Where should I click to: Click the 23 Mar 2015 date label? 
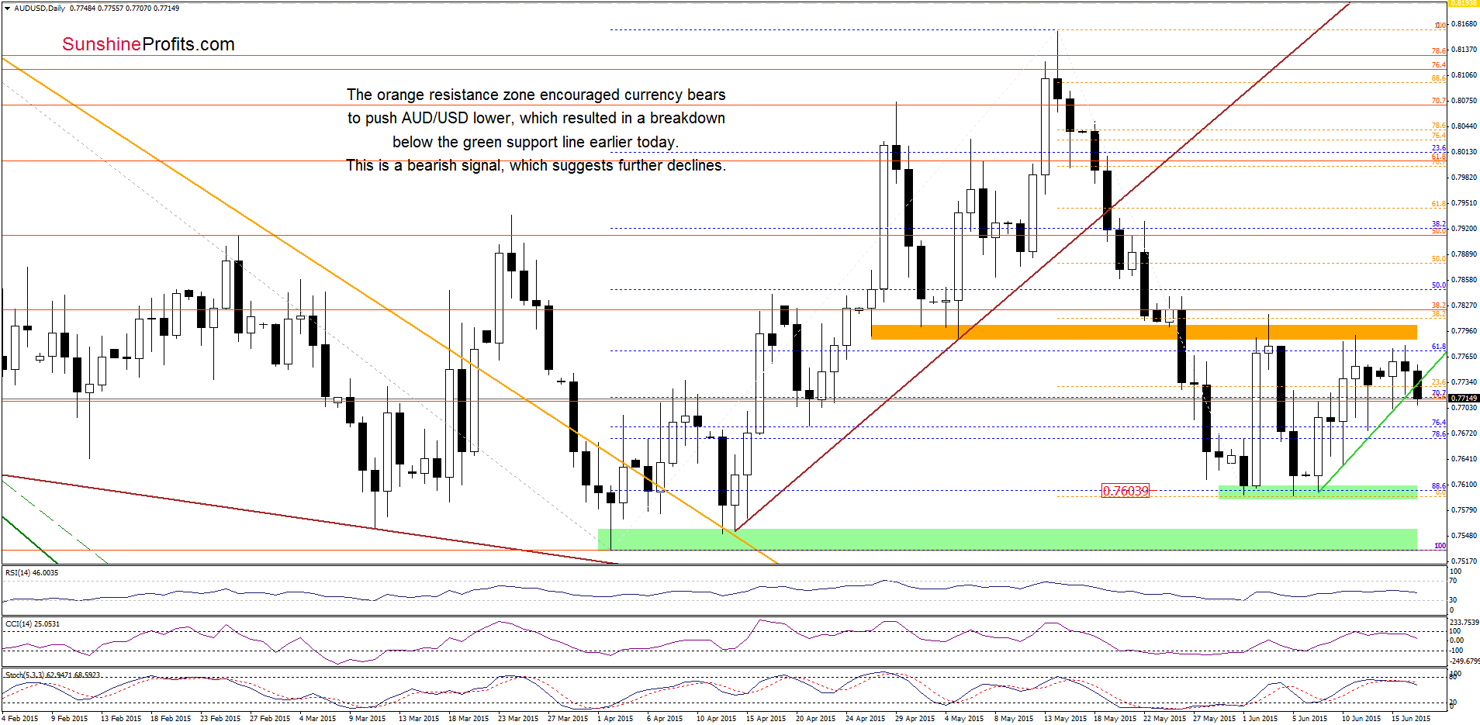point(518,719)
